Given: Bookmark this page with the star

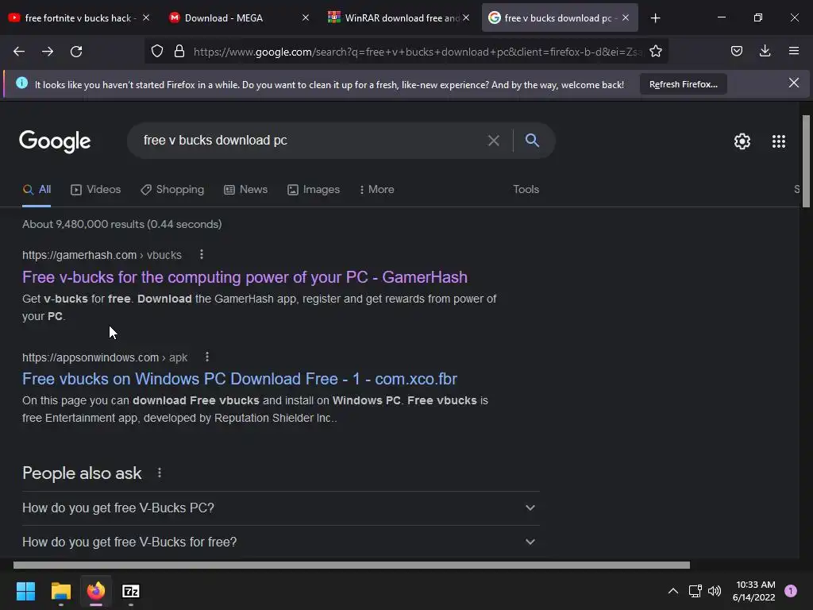Looking at the screenshot, I should pos(655,52).
